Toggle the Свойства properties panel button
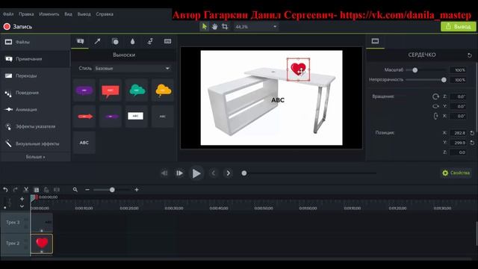 (x=456, y=173)
